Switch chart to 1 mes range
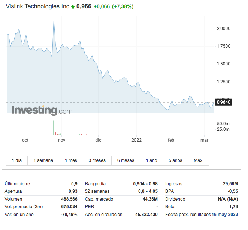 tap(71, 160)
